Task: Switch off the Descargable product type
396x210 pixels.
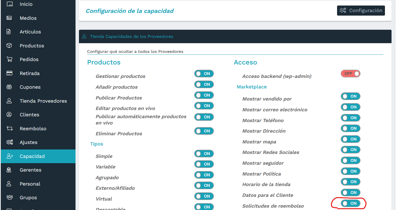Action: click(204, 207)
